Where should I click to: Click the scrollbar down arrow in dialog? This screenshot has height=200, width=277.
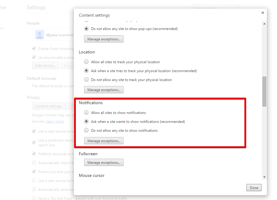(264, 177)
